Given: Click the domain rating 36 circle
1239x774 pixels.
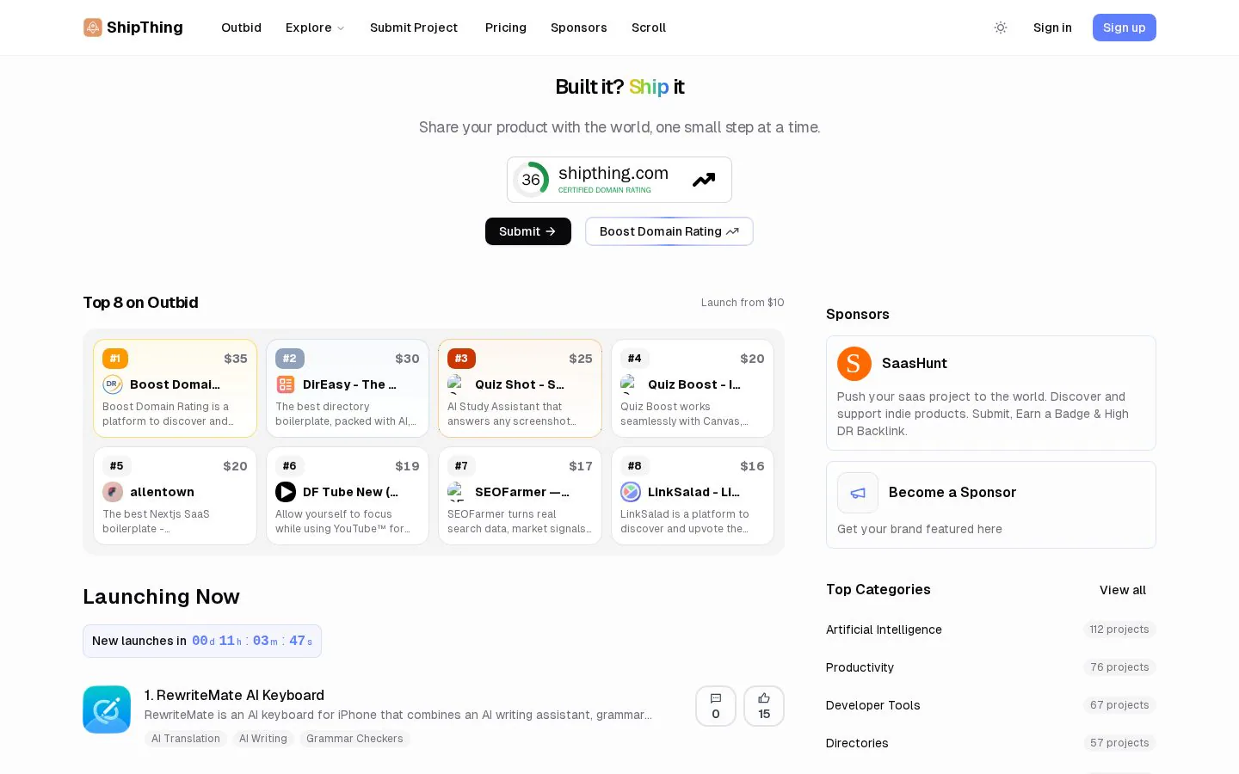Looking at the screenshot, I should point(531,180).
